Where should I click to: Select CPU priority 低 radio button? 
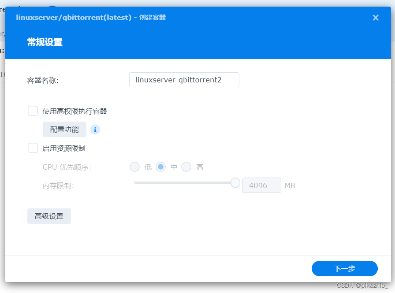135,167
